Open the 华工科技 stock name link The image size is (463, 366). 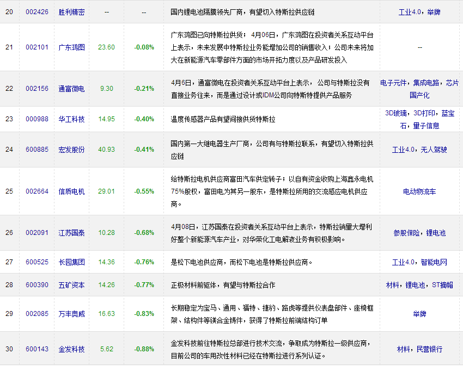pyautogui.click(x=71, y=119)
